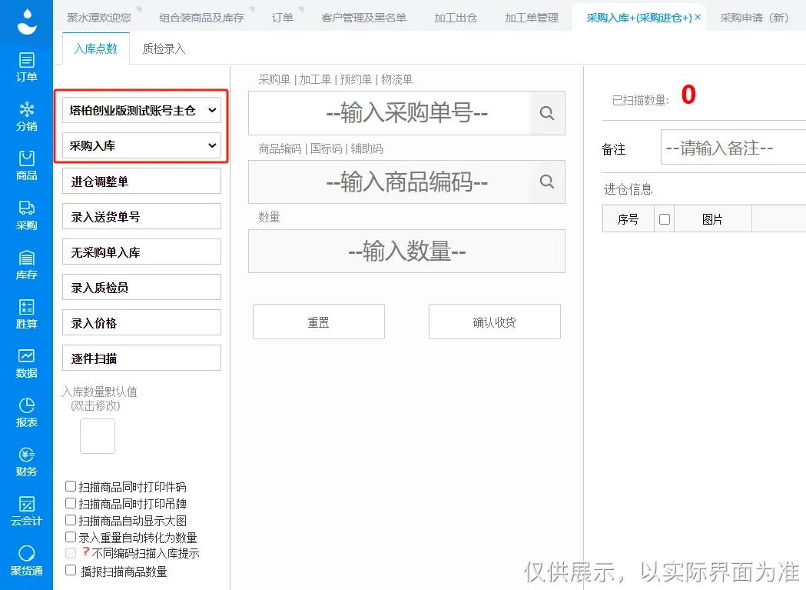This screenshot has width=806, height=590.
Task: Enable 播报扫描商品数量 checkbox
Action: [71, 570]
